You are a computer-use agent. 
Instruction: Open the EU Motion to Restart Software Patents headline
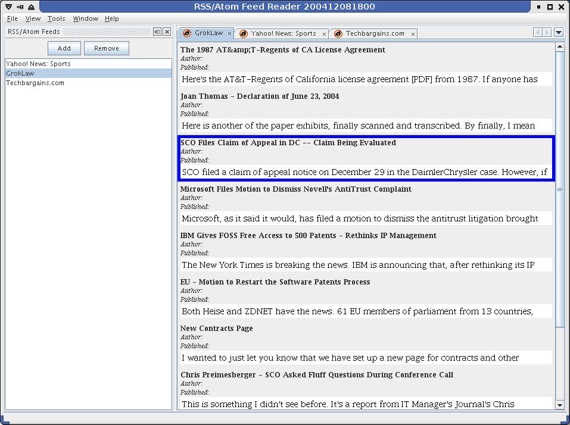point(275,282)
